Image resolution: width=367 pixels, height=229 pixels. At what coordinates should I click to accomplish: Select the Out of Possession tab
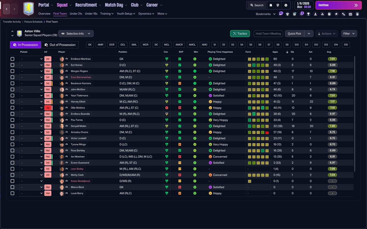(60, 45)
